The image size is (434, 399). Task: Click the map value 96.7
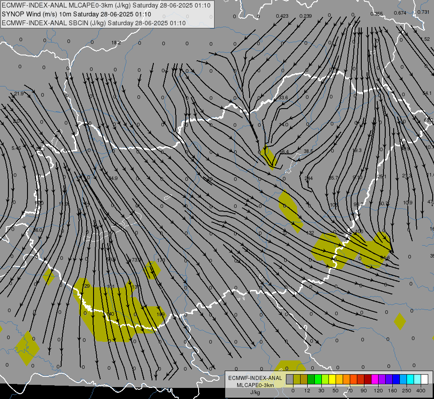[359, 204]
